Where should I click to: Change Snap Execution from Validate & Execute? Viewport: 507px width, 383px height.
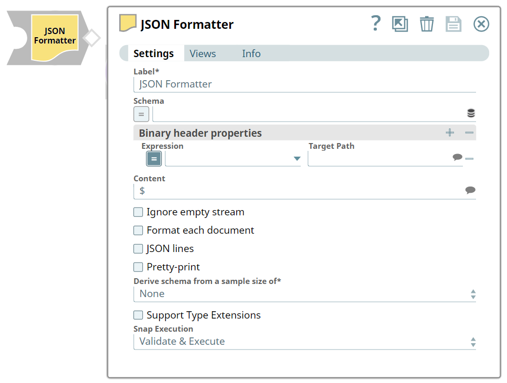tap(472, 342)
